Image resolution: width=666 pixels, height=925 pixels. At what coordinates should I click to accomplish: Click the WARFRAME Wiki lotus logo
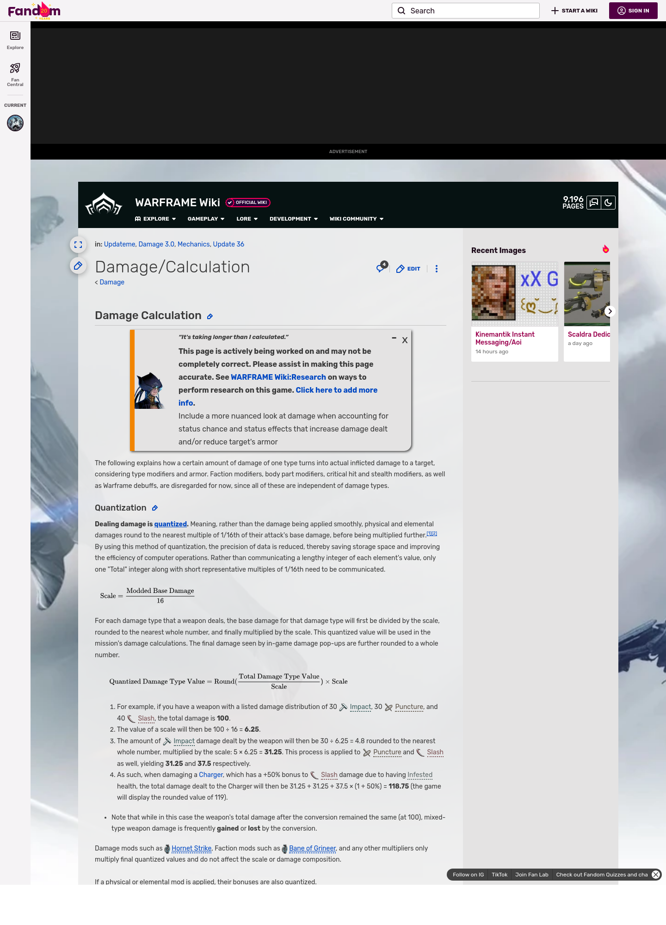[x=104, y=204]
